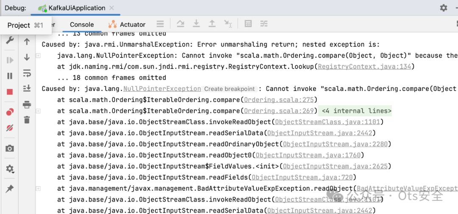This screenshot has width=458, height=214.
Task: Click the down arrow stack trace icon
Action: [27, 57]
